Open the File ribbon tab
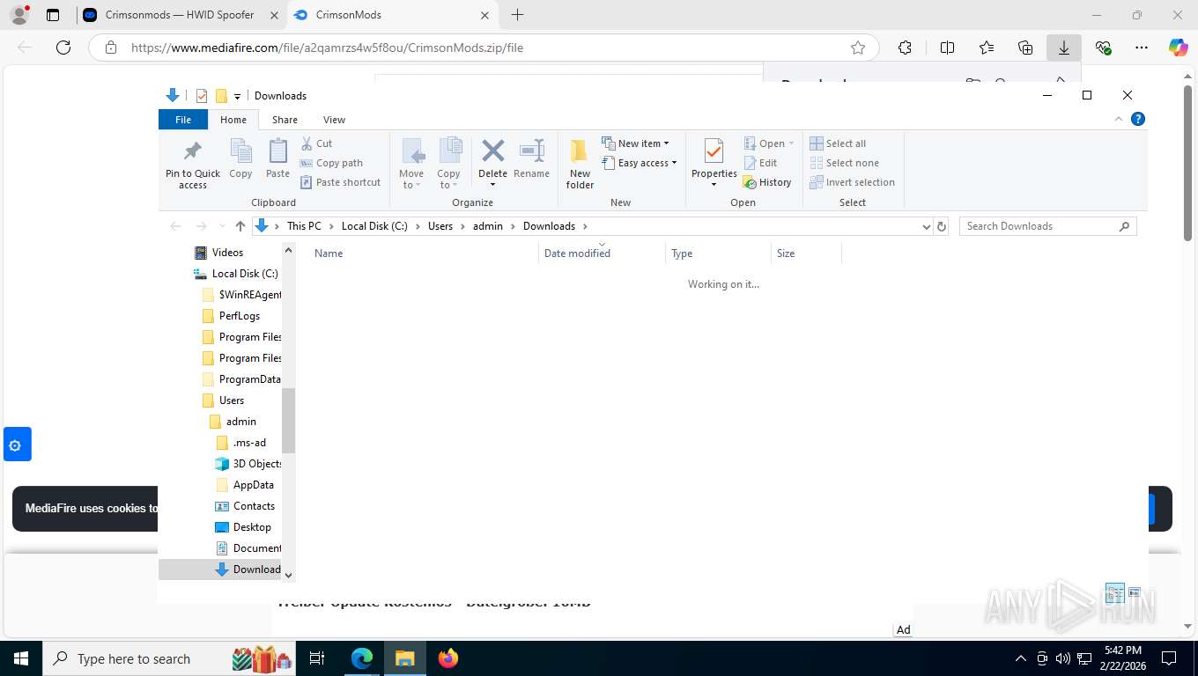The height and width of the screenshot is (676, 1198). click(183, 120)
